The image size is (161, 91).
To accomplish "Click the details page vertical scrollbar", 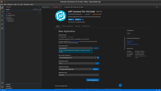I will point(125,43).
